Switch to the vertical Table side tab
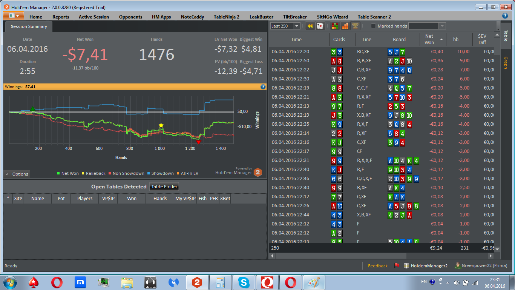 505,36
